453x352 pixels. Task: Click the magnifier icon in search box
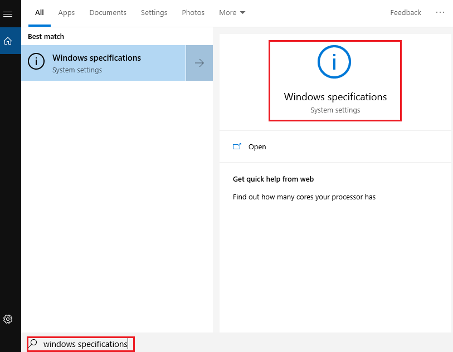[x=33, y=344]
